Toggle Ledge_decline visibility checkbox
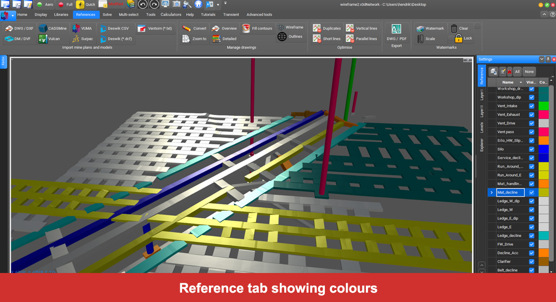This screenshot has height=302, width=556. [531, 236]
